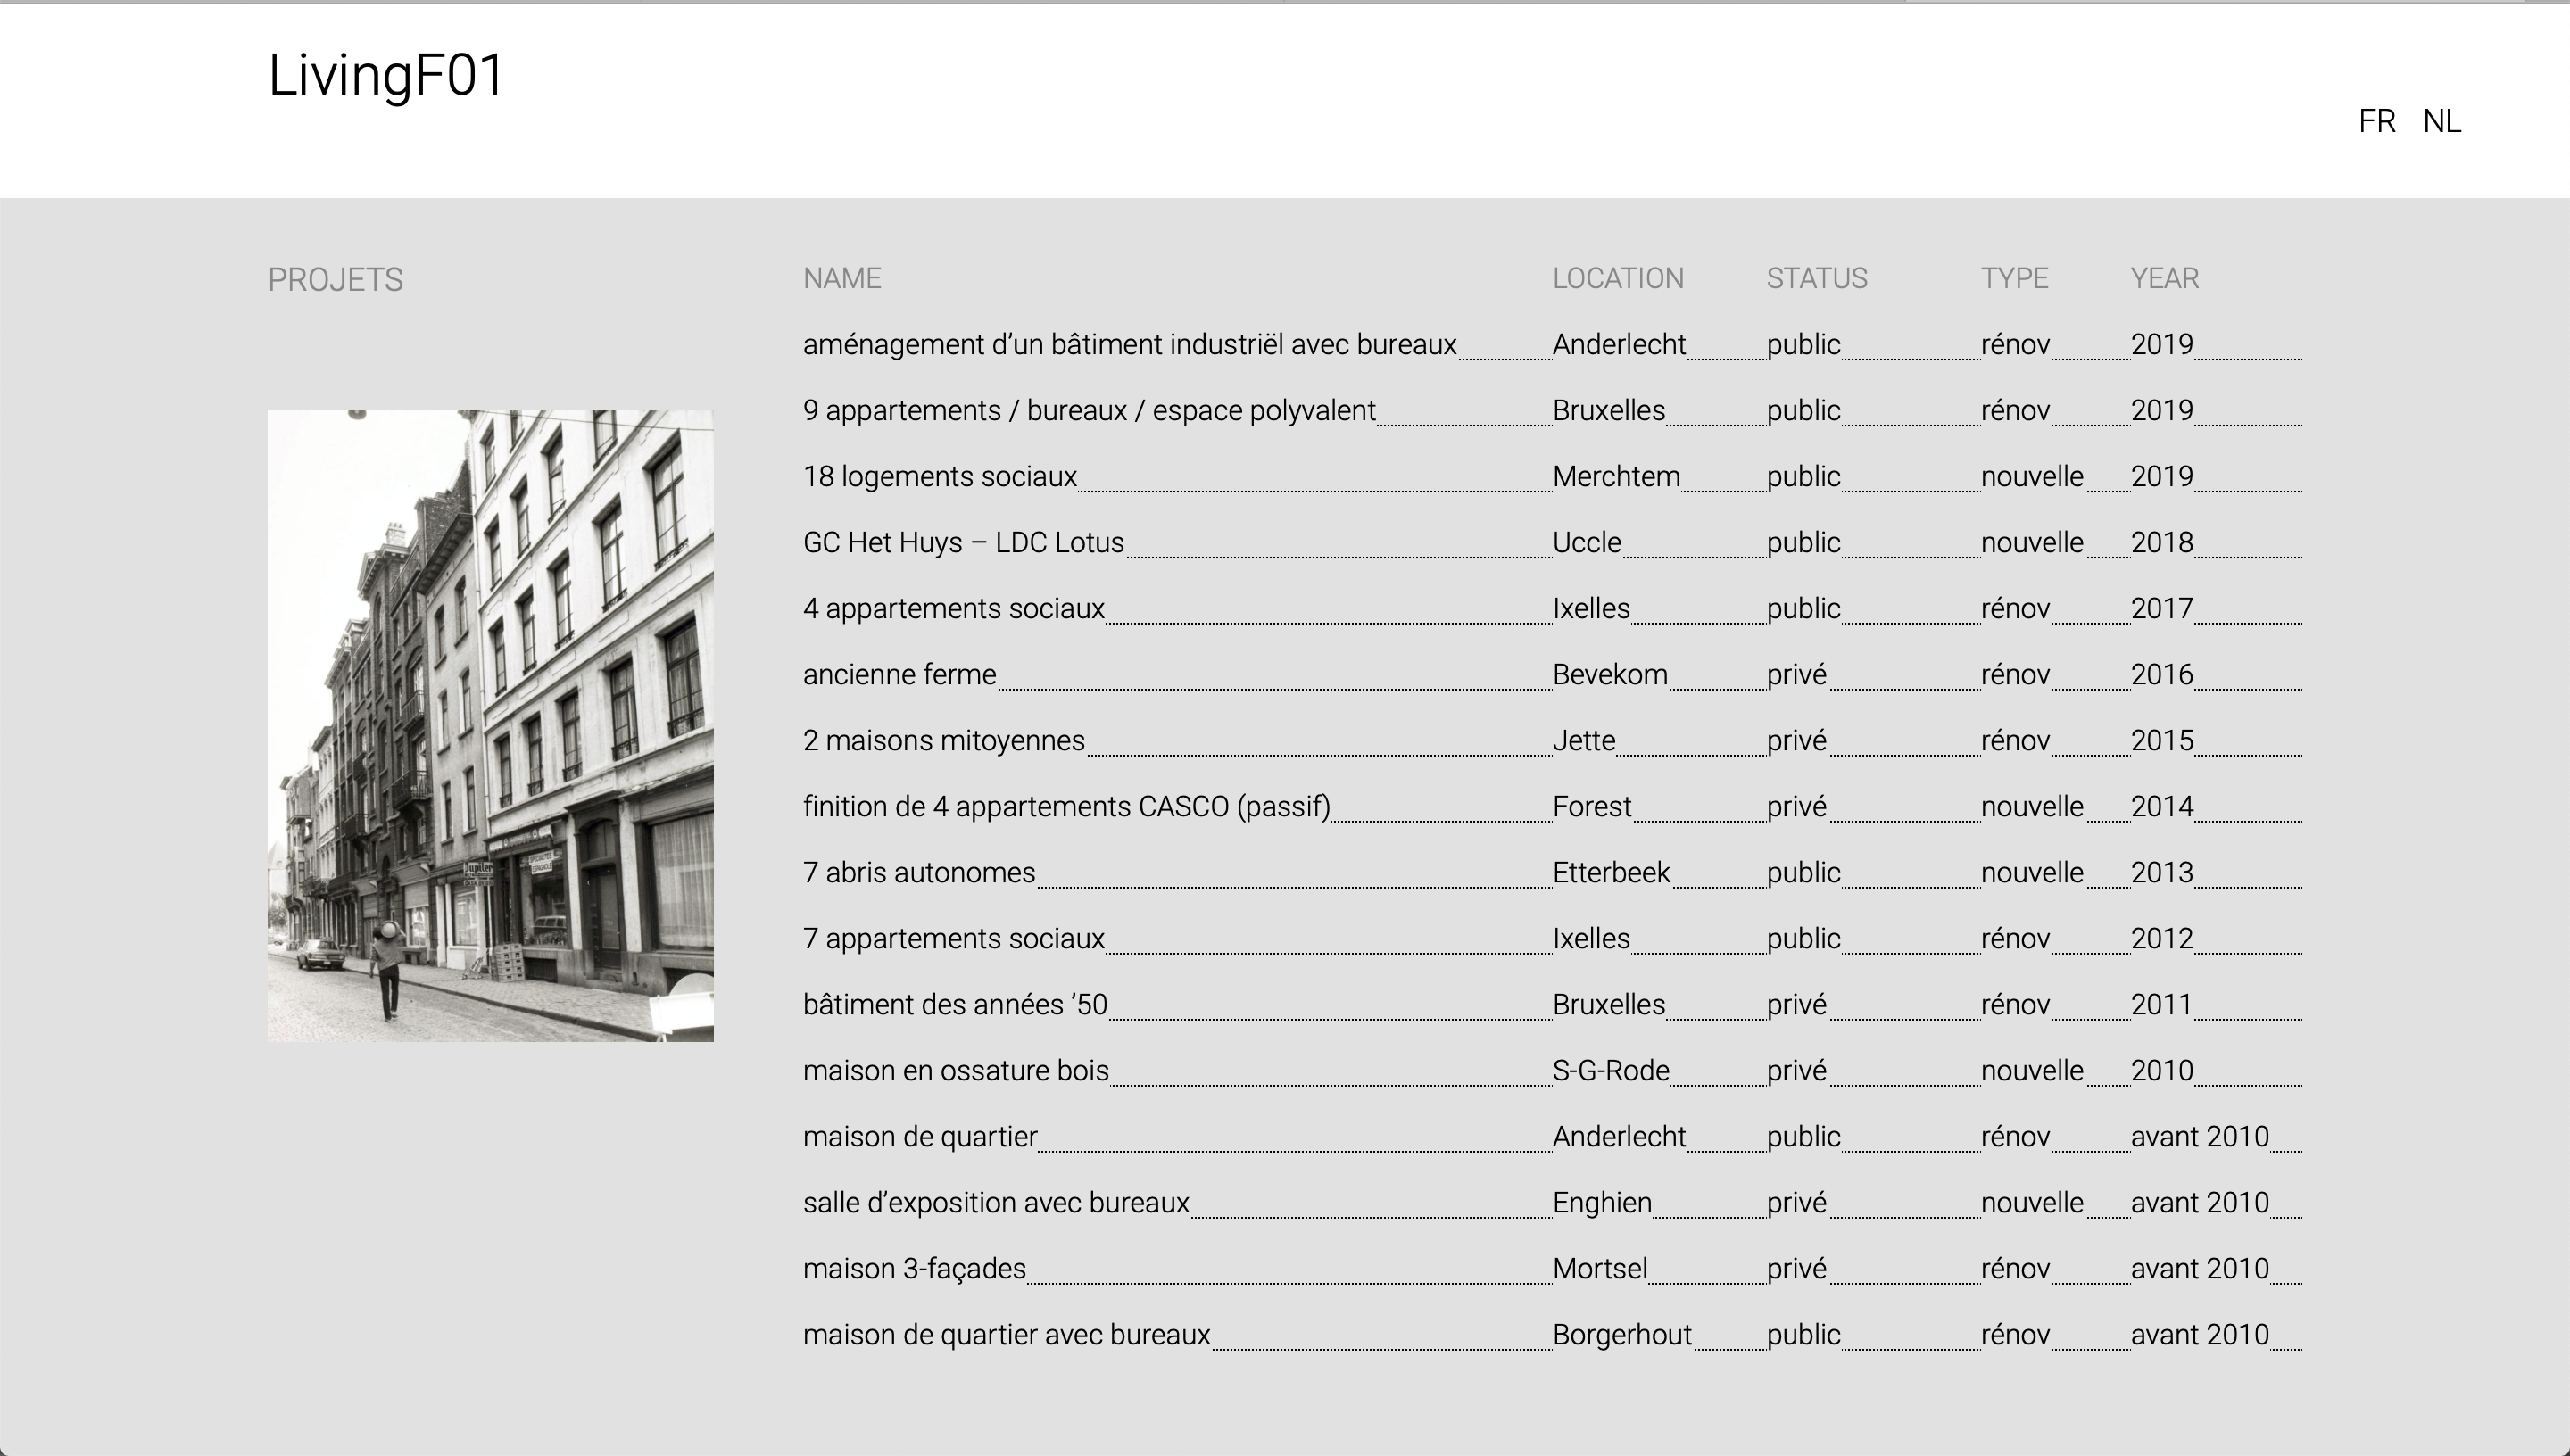2570x1456 pixels.
Task: Click Uccle location cell
Action: [1587, 543]
